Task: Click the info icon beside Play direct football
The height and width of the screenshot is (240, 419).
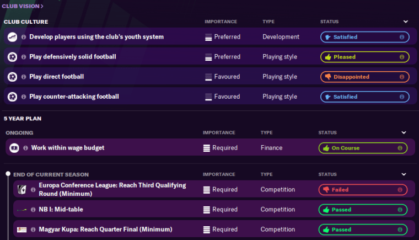Action: tap(24, 77)
